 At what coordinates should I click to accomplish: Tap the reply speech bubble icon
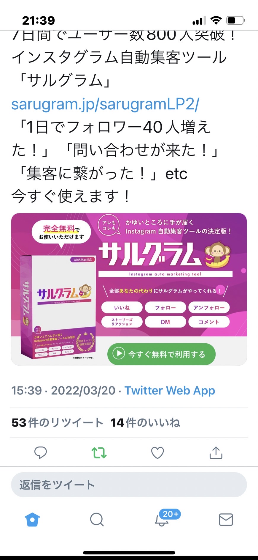pyautogui.click(x=41, y=453)
